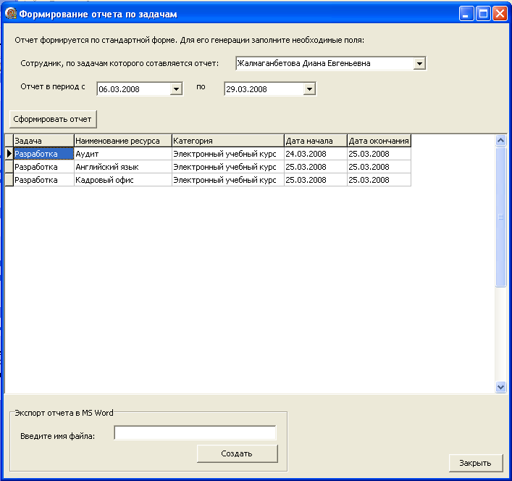Select end date in Кадровый офис row
Screen dimensions: 512x481
point(379,180)
